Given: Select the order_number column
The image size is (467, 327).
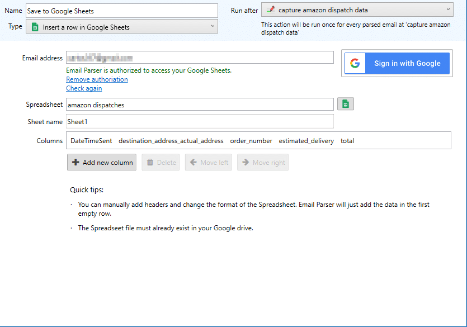Looking at the screenshot, I should coord(251,141).
